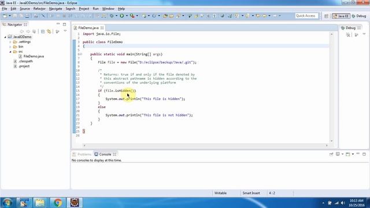Image resolution: width=370 pixels, height=208 pixels.
Task: Toggle fold marker on main method line
Action: (81, 54)
